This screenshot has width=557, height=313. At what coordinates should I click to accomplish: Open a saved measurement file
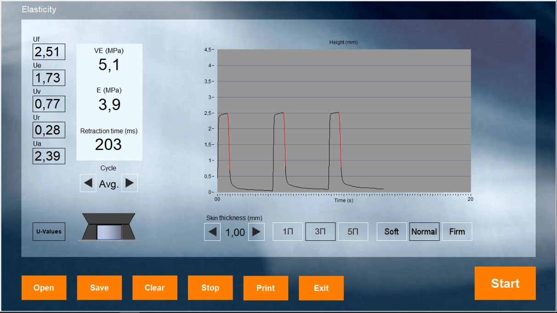pos(44,288)
